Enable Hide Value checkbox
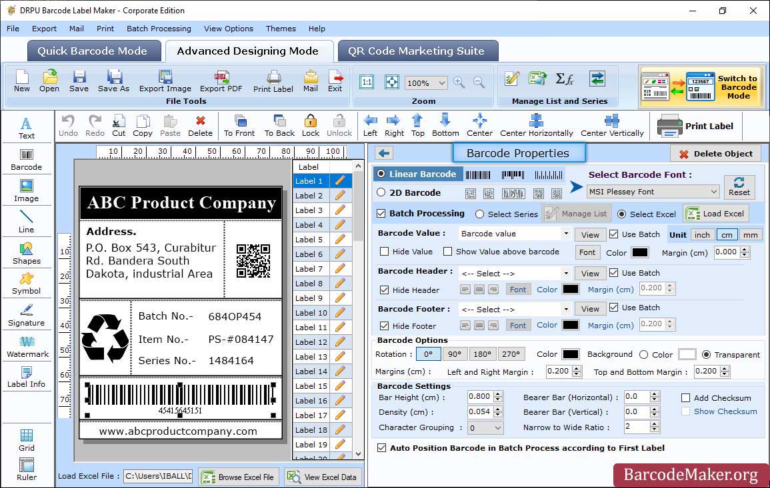Viewport: 770px width, 488px height. tap(385, 252)
